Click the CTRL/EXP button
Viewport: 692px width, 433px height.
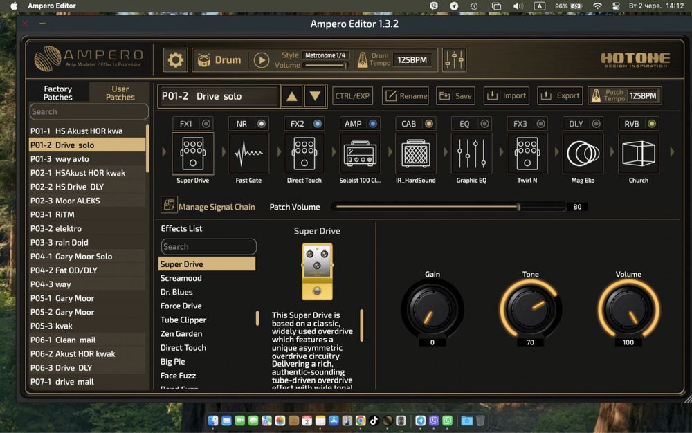click(352, 95)
